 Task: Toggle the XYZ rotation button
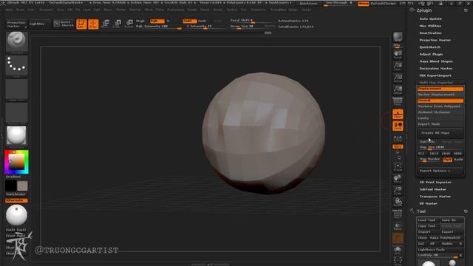click(x=398, y=146)
